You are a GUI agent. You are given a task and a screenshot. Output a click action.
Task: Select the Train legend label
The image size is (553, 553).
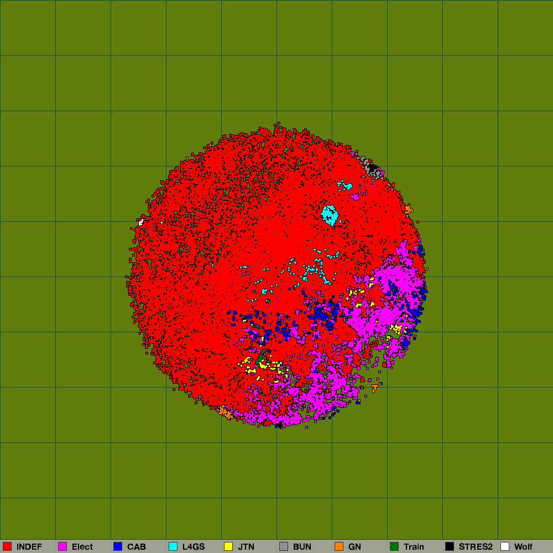[x=414, y=547]
